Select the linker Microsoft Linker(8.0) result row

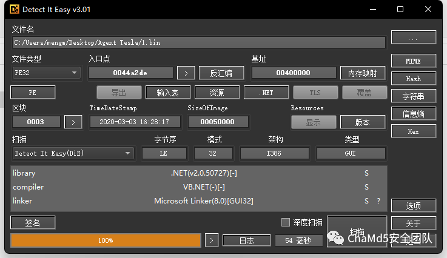(x=199, y=201)
